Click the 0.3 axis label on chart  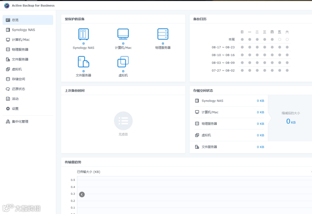73,194
